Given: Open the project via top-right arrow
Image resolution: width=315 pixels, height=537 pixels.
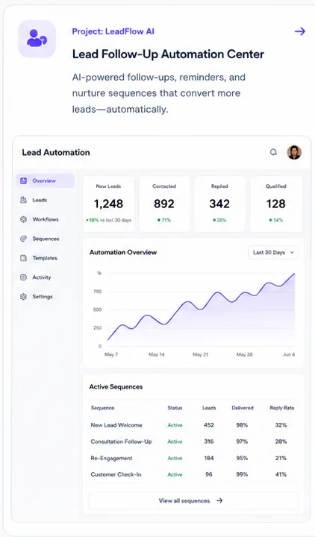Looking at the screenshot, I should (x=300, y=31).
